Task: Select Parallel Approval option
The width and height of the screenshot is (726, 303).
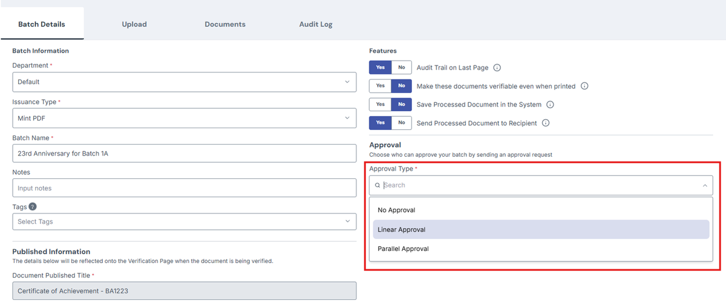Action: 541,249
